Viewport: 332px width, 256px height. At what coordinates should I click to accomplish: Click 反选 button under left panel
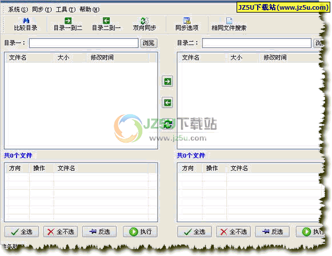99,231
